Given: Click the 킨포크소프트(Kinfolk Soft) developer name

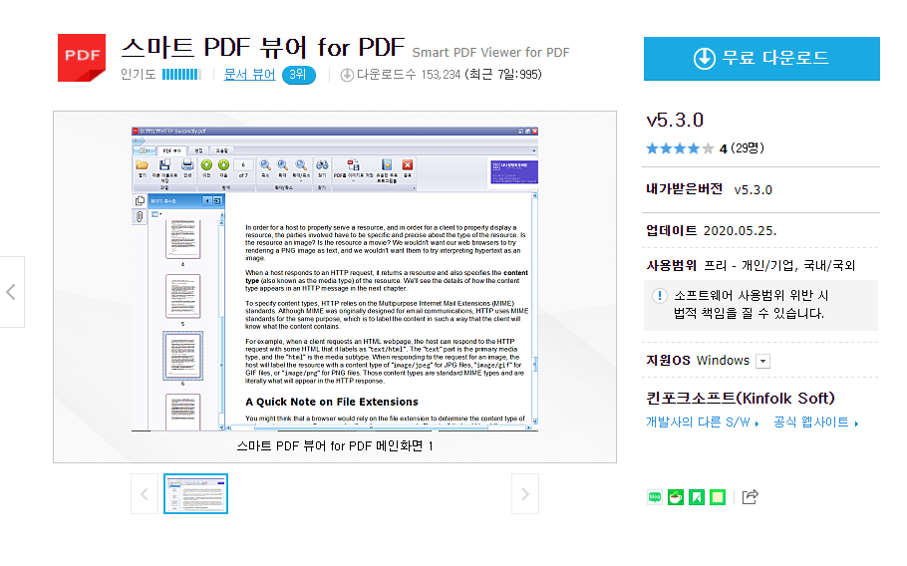Looking at the screenshot, I should [741, 399].
